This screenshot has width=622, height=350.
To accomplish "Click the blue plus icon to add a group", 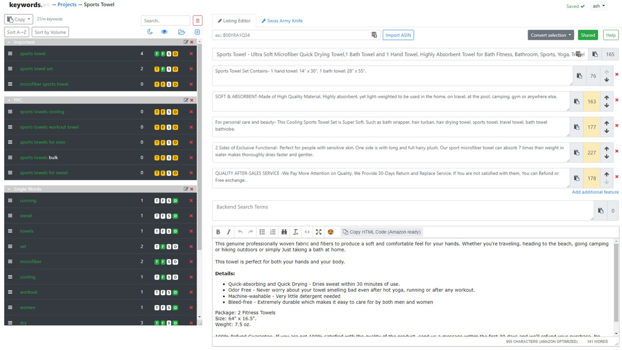I will pyautogui.click(x=197, y=32).
